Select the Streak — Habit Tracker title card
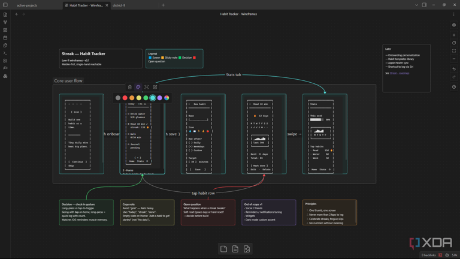This screenshot has height=259, width=460. (x=101, y=58)
